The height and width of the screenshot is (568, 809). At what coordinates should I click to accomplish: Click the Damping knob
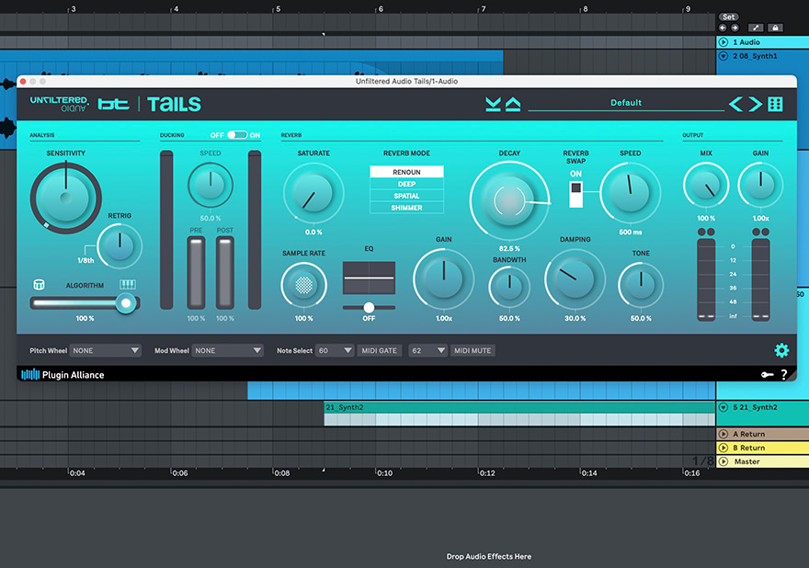tap(575, 279)
